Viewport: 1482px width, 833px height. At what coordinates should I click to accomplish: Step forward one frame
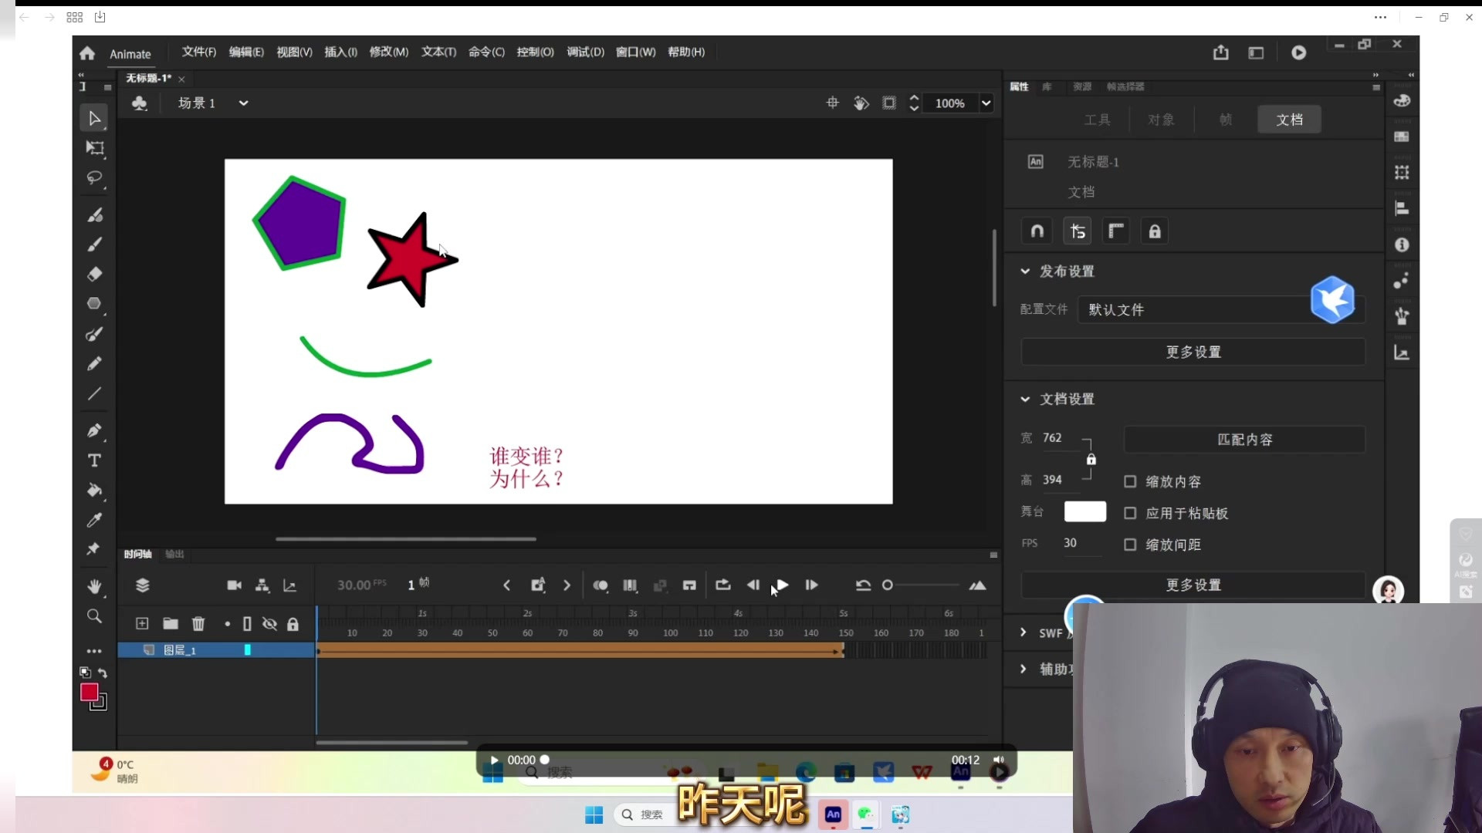(x=811, y=585)
